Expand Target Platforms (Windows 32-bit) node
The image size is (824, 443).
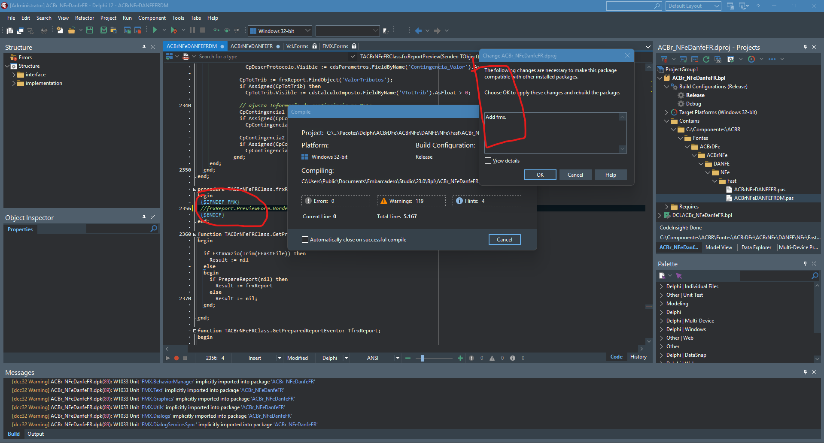click(666, 112)
